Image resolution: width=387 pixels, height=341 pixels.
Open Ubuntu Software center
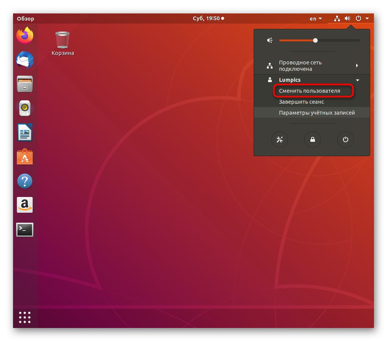tap(25, 157)
